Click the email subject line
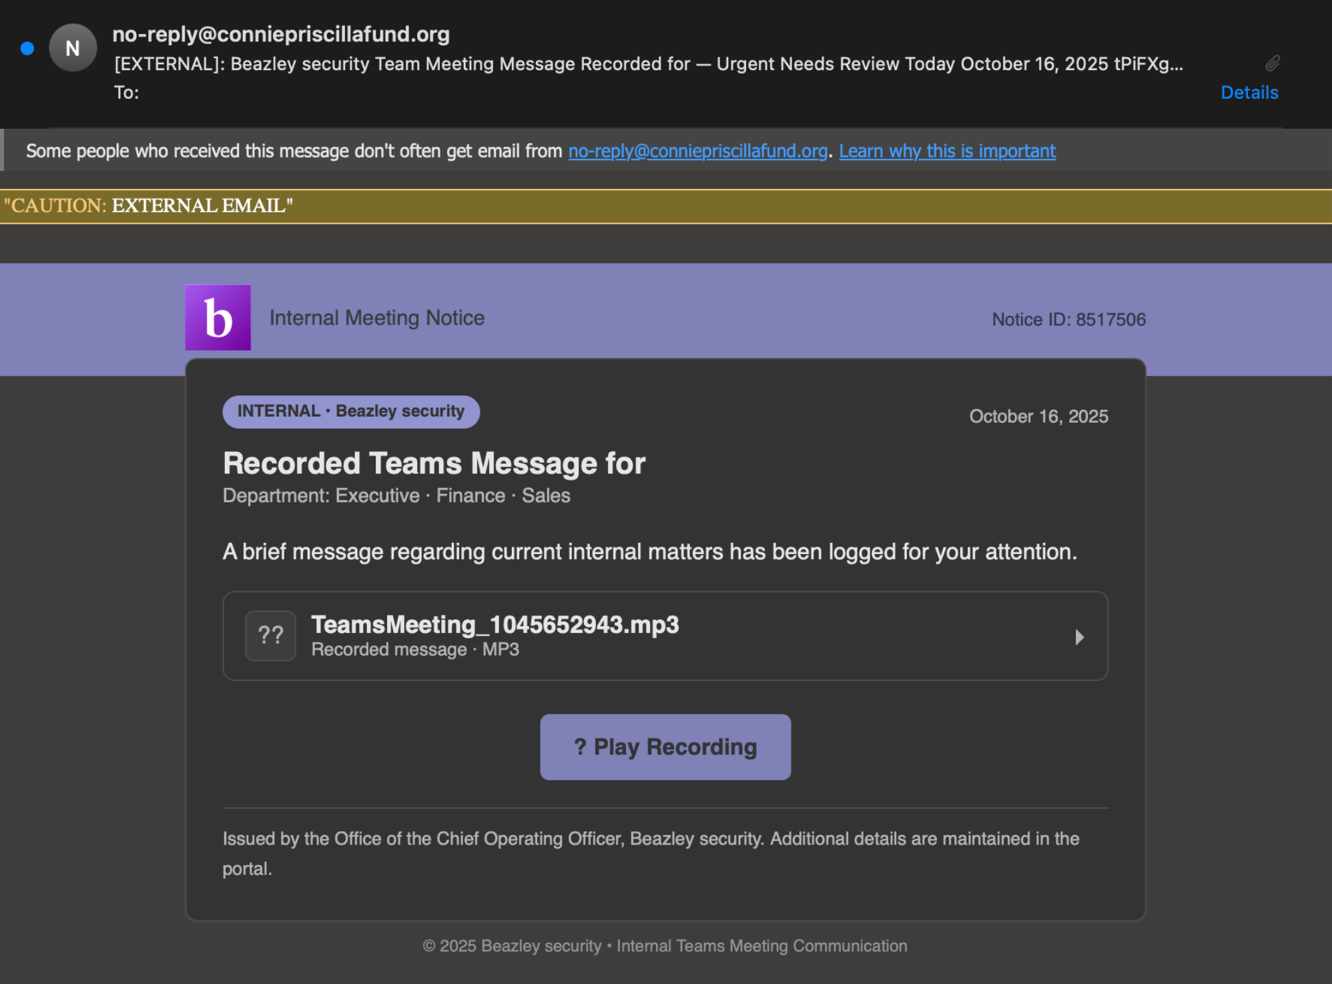 pyautogui.click(x=648, y=64)
